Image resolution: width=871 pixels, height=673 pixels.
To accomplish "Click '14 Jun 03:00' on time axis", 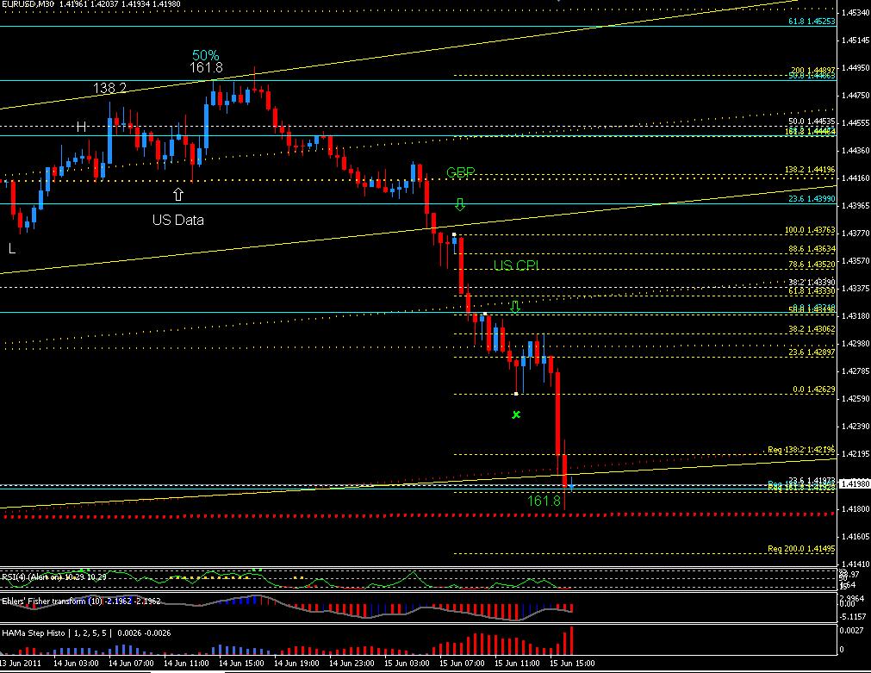I will coord(76,663).
